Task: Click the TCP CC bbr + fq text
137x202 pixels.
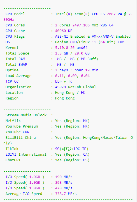Action: [64, 81]
